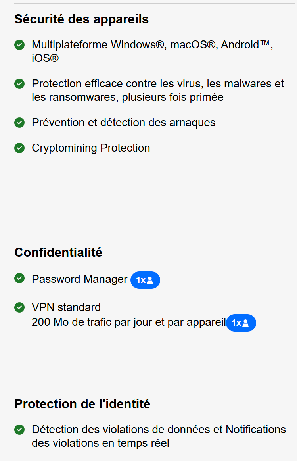Click the des violations en temps réel line
Screen dimensions: 297x461
click(x=100, y=443)
